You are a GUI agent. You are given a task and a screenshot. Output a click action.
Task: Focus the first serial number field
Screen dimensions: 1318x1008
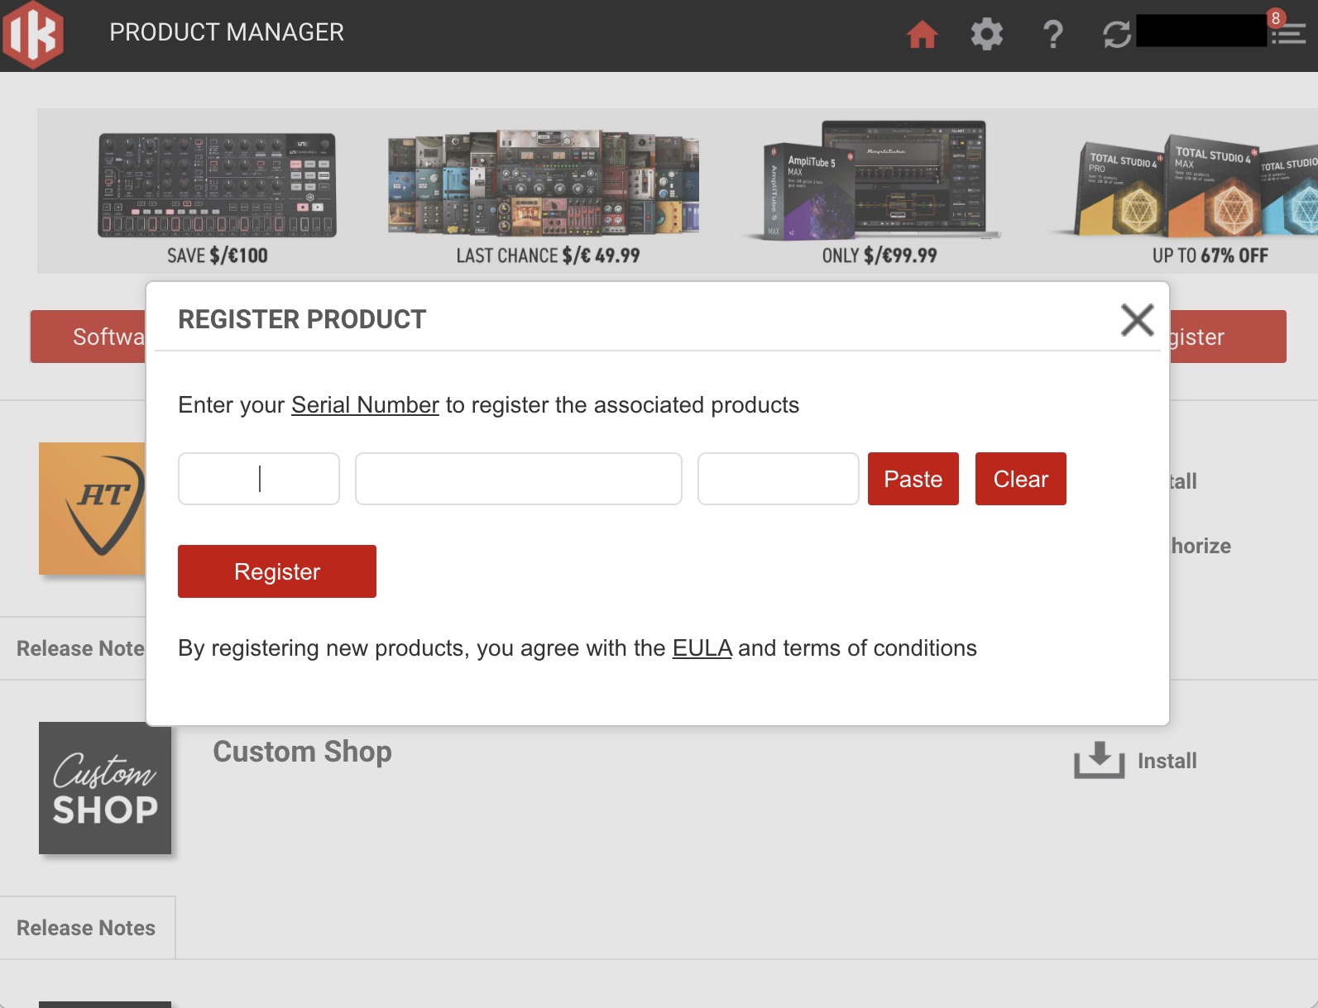[x=258, y=479]
